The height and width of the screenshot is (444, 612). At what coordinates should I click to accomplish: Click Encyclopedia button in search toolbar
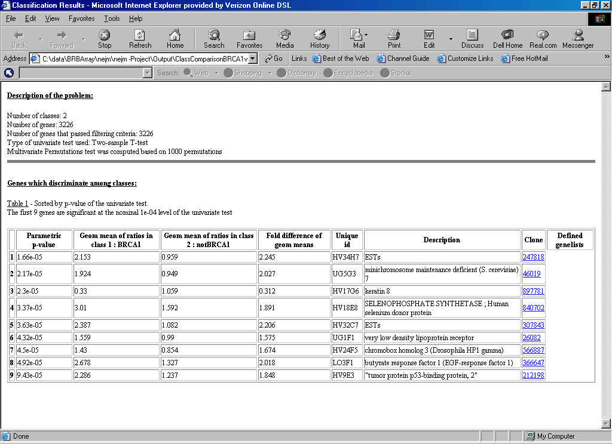(348, 73)
